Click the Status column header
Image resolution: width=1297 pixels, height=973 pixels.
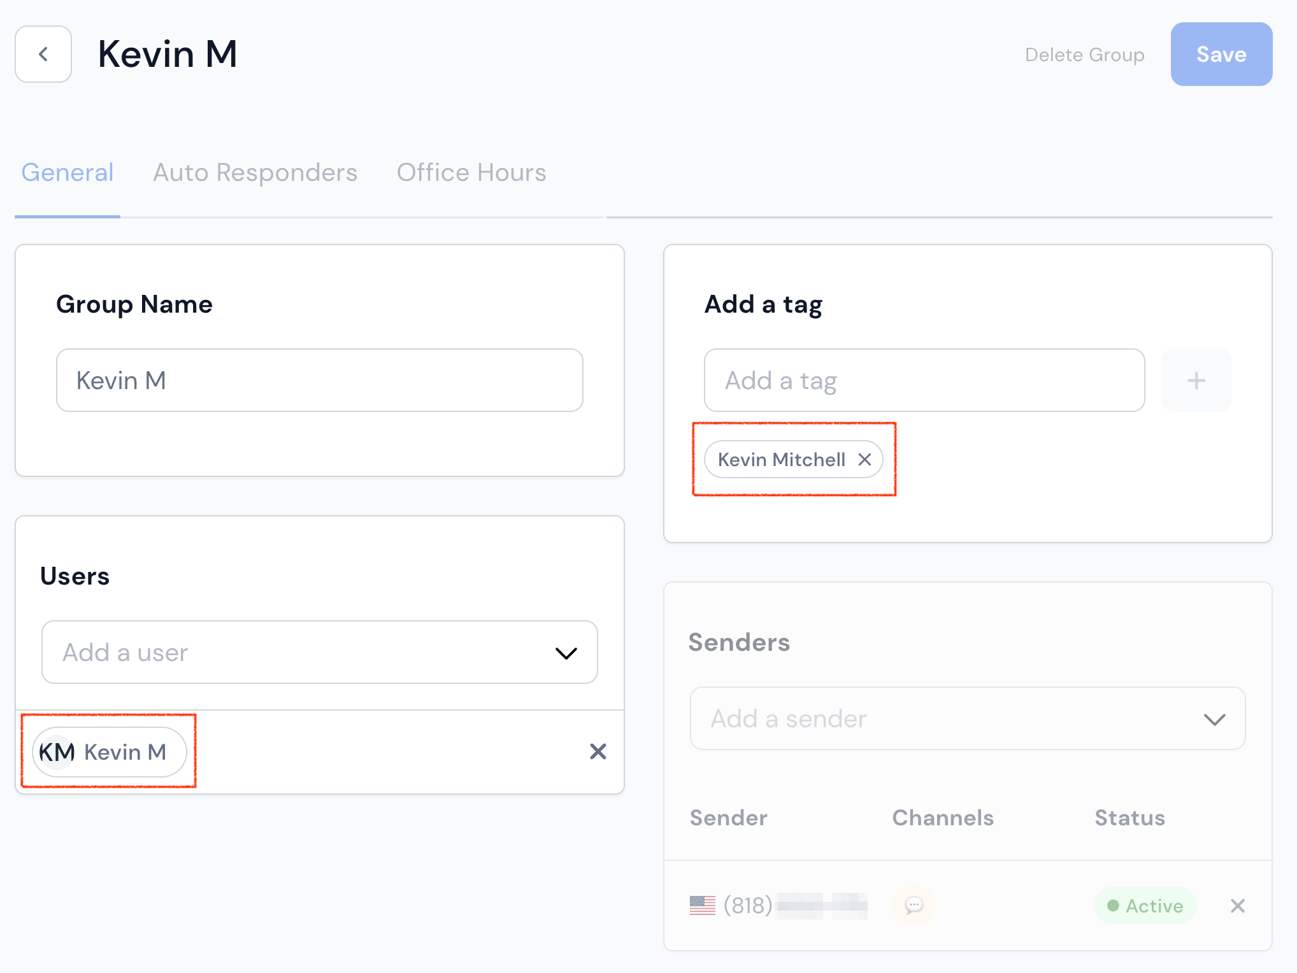[1129, 818]
